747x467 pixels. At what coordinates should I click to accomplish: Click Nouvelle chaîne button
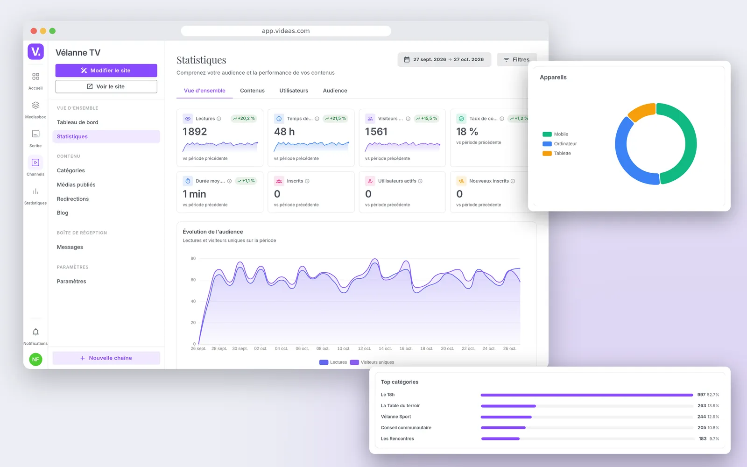[x=106, y=358]
